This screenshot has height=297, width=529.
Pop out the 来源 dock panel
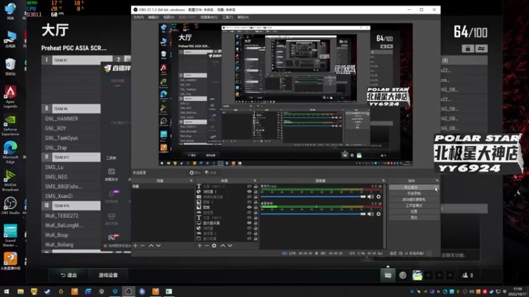255,181
